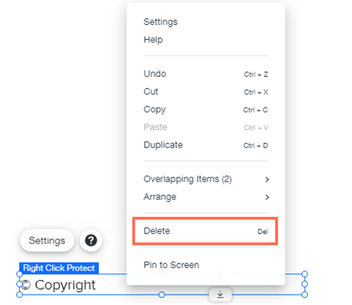Click the right-middle selection handle
Viewport: 352px width, 305px height.
pos(305,284)
